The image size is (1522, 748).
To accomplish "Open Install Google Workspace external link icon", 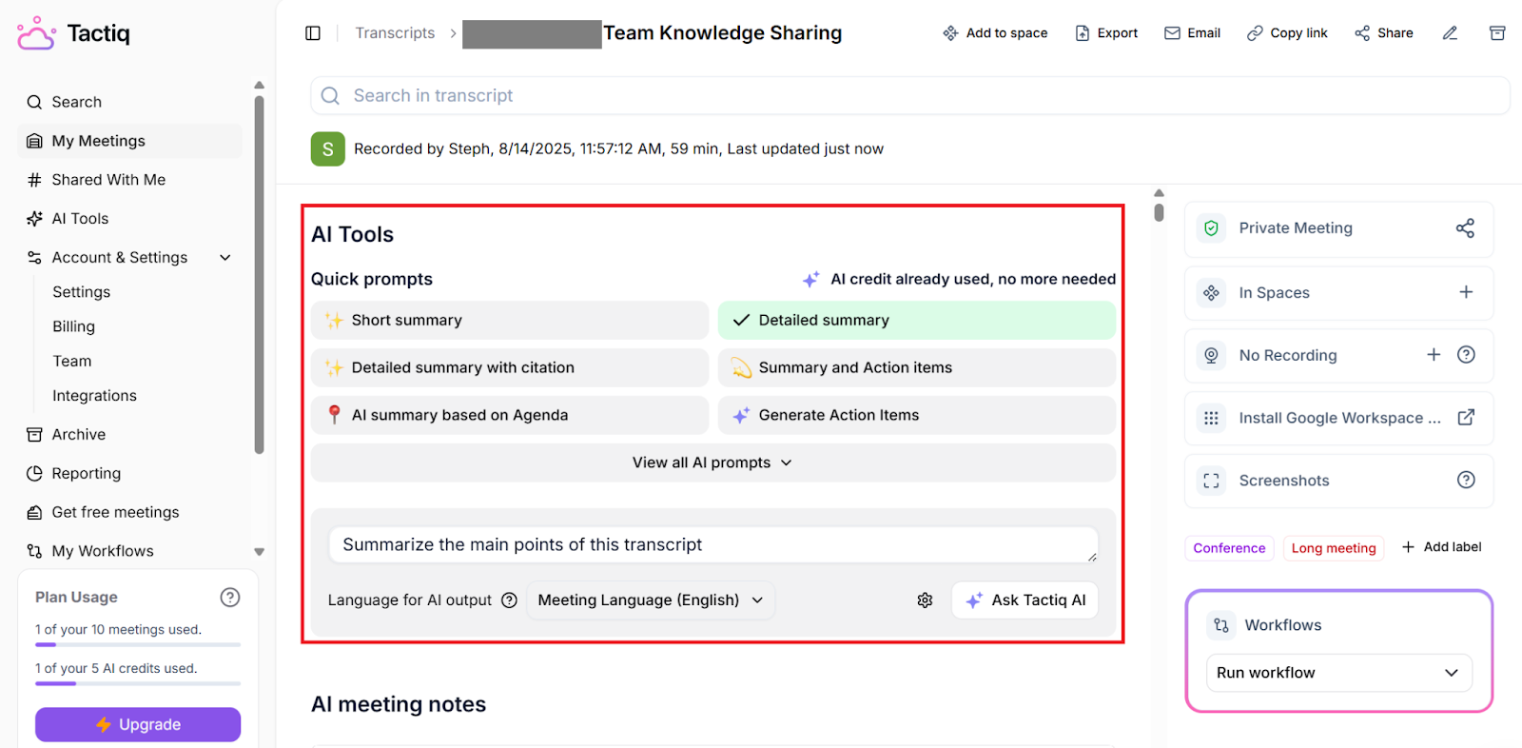I will [x=1466, y=418].
